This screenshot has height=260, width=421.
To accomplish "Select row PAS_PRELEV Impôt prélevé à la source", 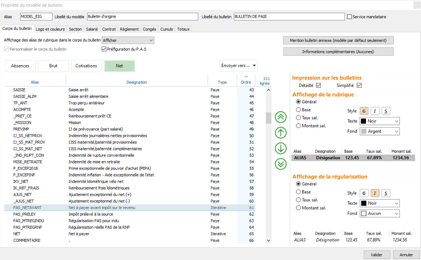I will 130,214.
